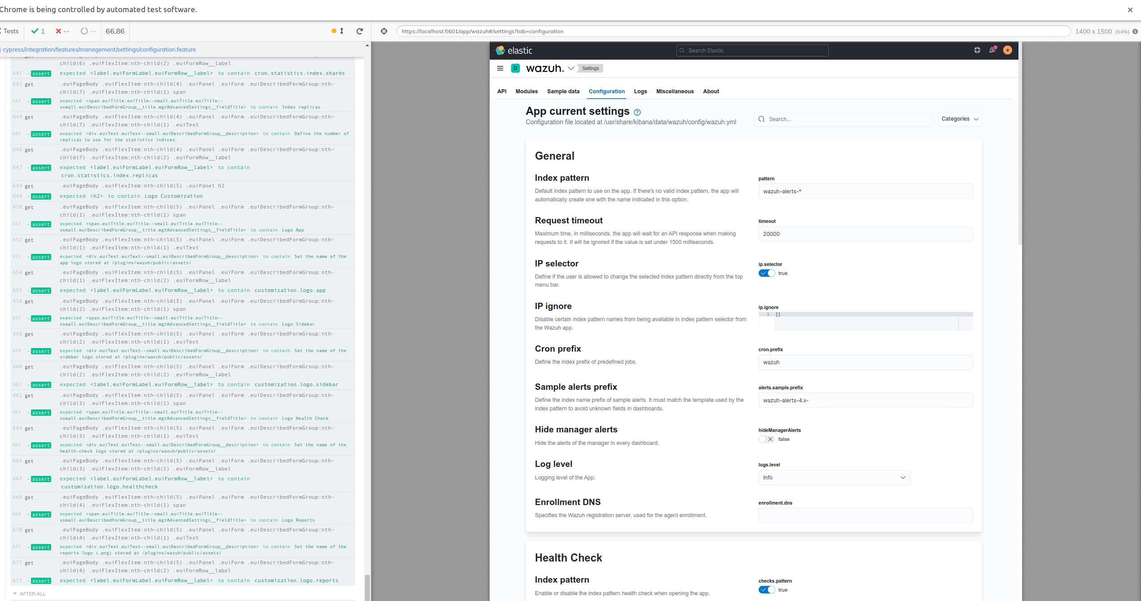The image size is (1141, 601).
Task: Open the Elastic newsfeed bell icon
Action: 992,50
